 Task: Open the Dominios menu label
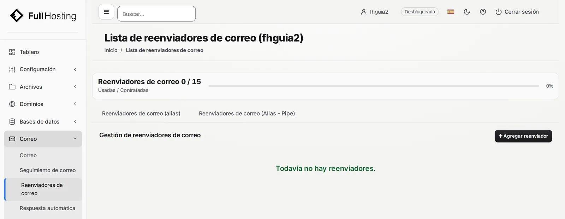tap(31, 104)
